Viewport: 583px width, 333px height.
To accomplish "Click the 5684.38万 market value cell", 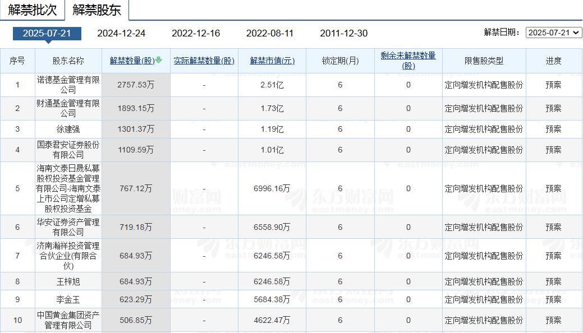I will tap(272, 299).
